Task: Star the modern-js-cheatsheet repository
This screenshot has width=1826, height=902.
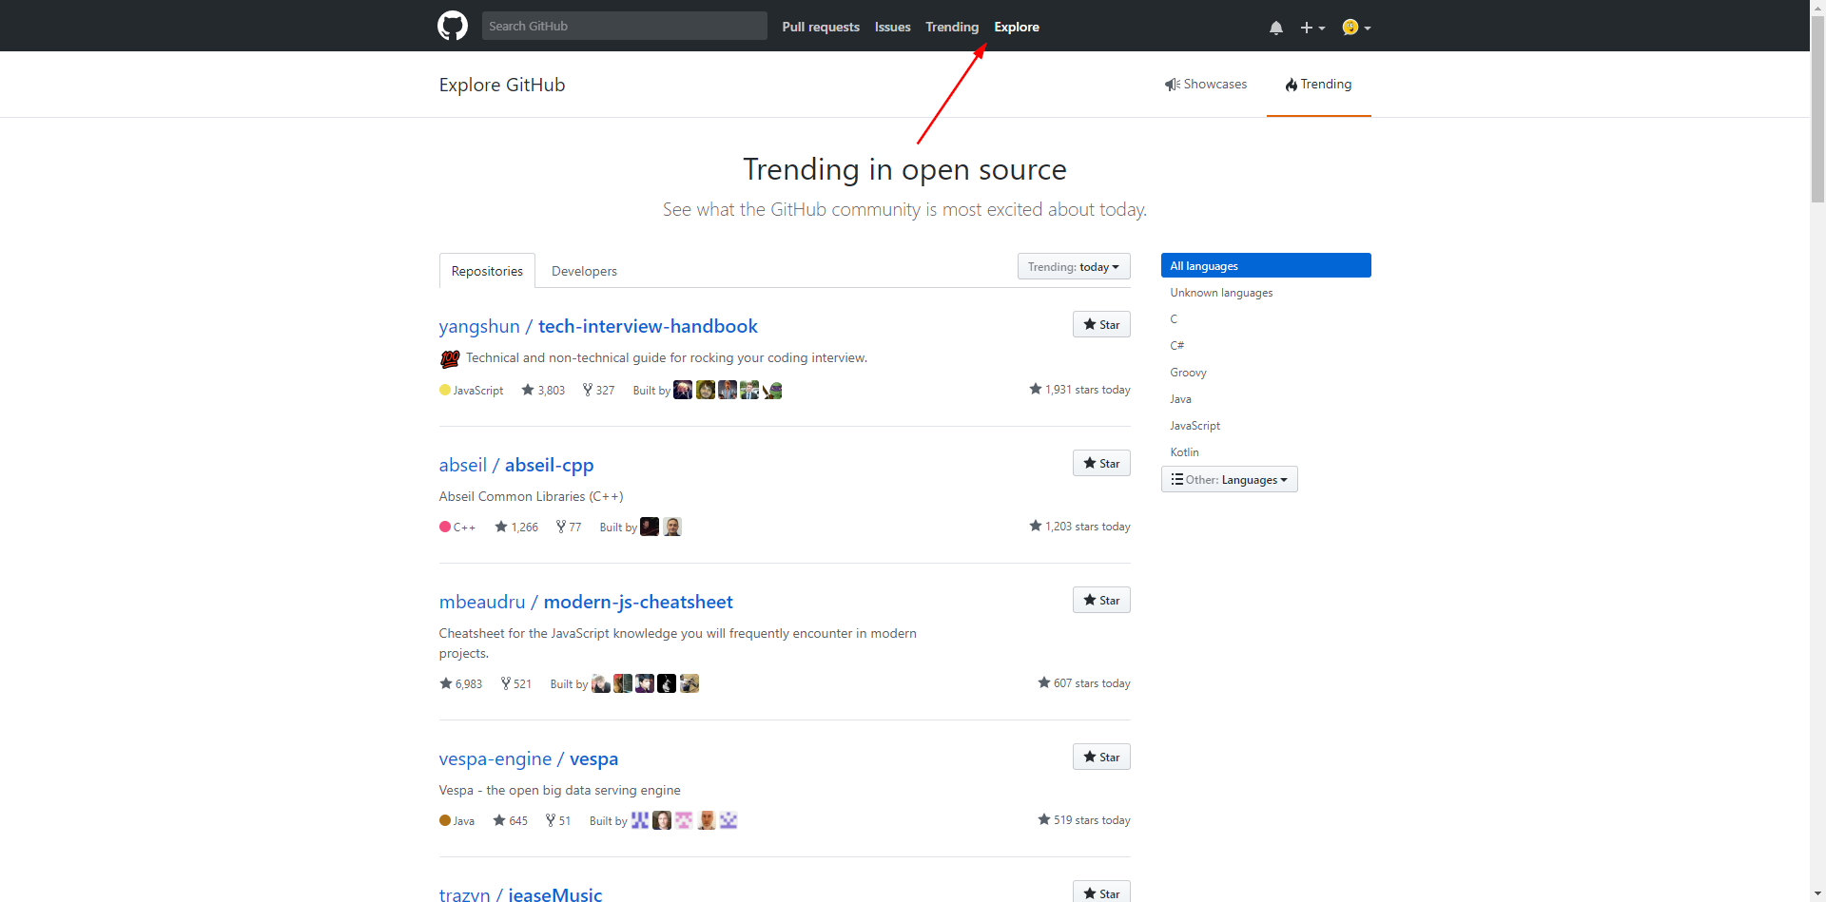Action: [1101, 600]
